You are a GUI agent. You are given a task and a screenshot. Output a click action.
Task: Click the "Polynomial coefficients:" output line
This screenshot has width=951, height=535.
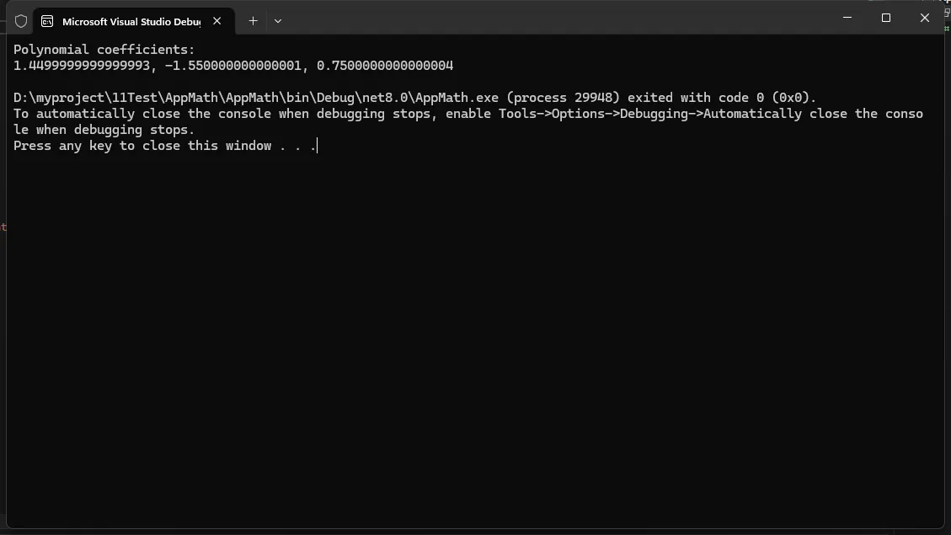(x=104, y=50)
